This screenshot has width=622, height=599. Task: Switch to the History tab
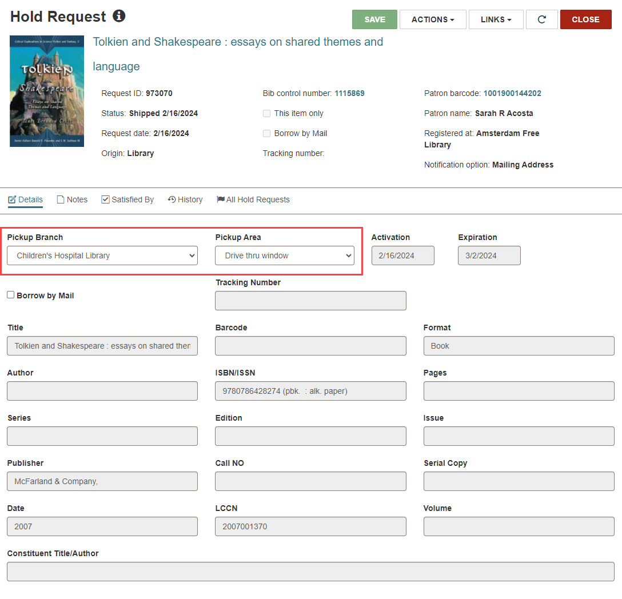(185, 199)
